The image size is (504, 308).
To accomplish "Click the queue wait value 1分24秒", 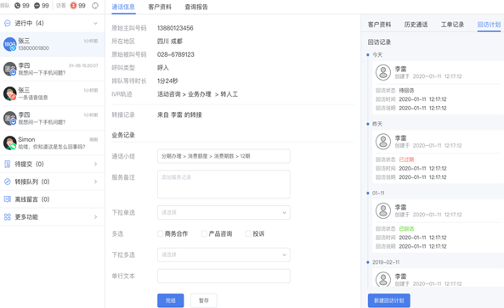I will click(167, 81).
